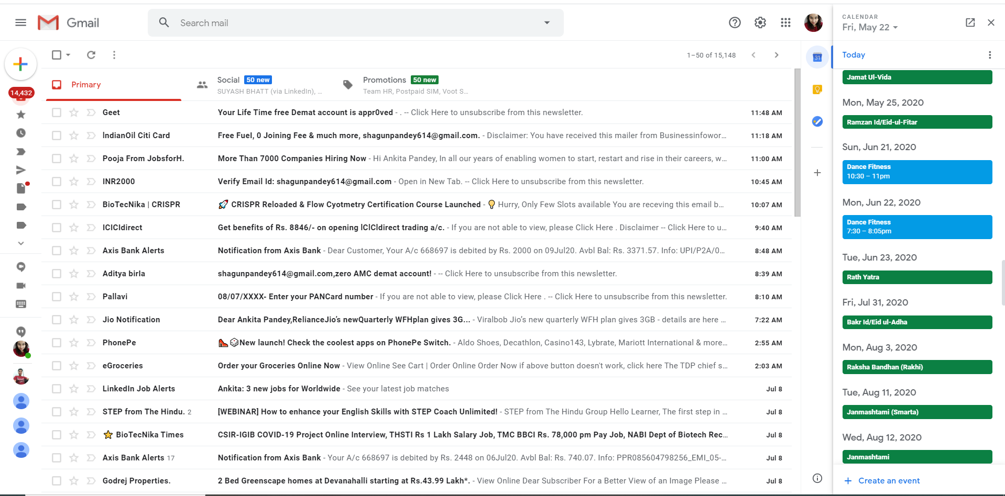The image size is (1005, 496).
Task: Open Sent mail in the left sidebar
Action: tap(21, 170)
